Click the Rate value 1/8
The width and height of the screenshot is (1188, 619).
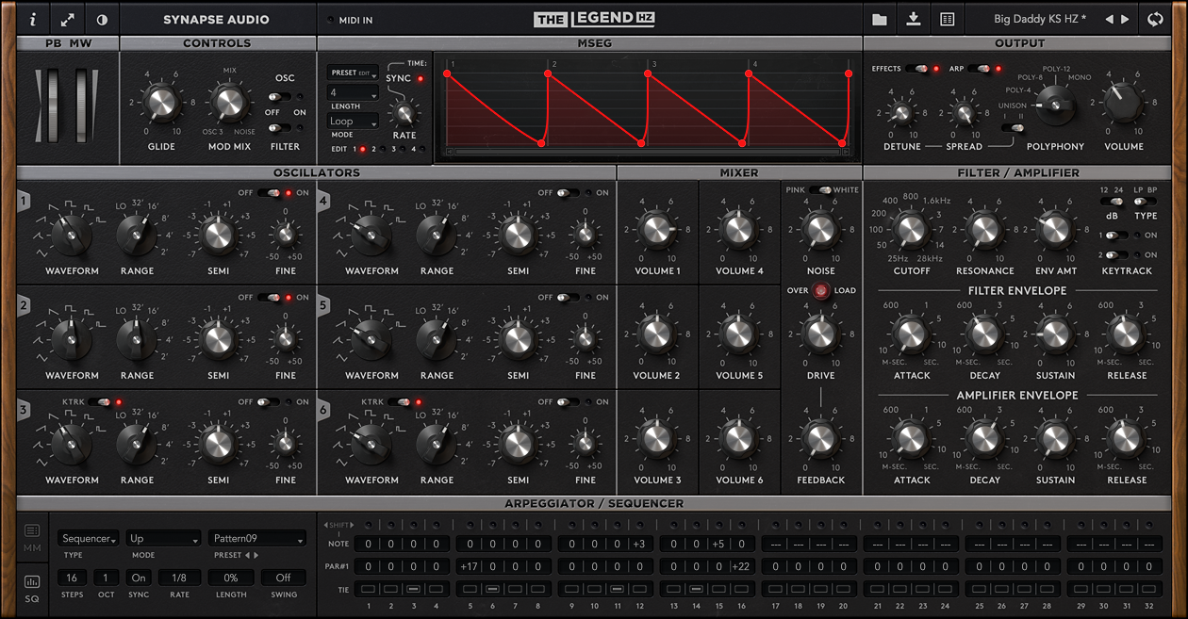(x=180, y=578)
